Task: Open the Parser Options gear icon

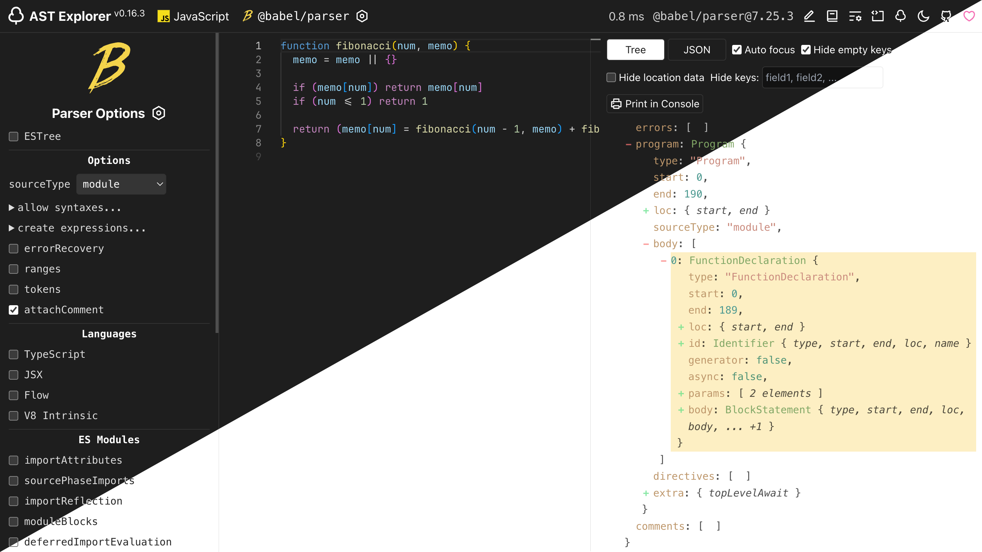Action: point(159,113)
